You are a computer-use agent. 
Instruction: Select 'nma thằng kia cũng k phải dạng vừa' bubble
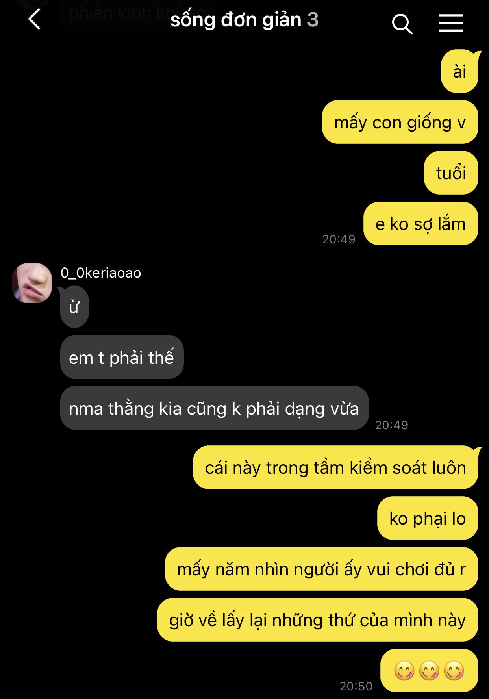coord(215,408)
